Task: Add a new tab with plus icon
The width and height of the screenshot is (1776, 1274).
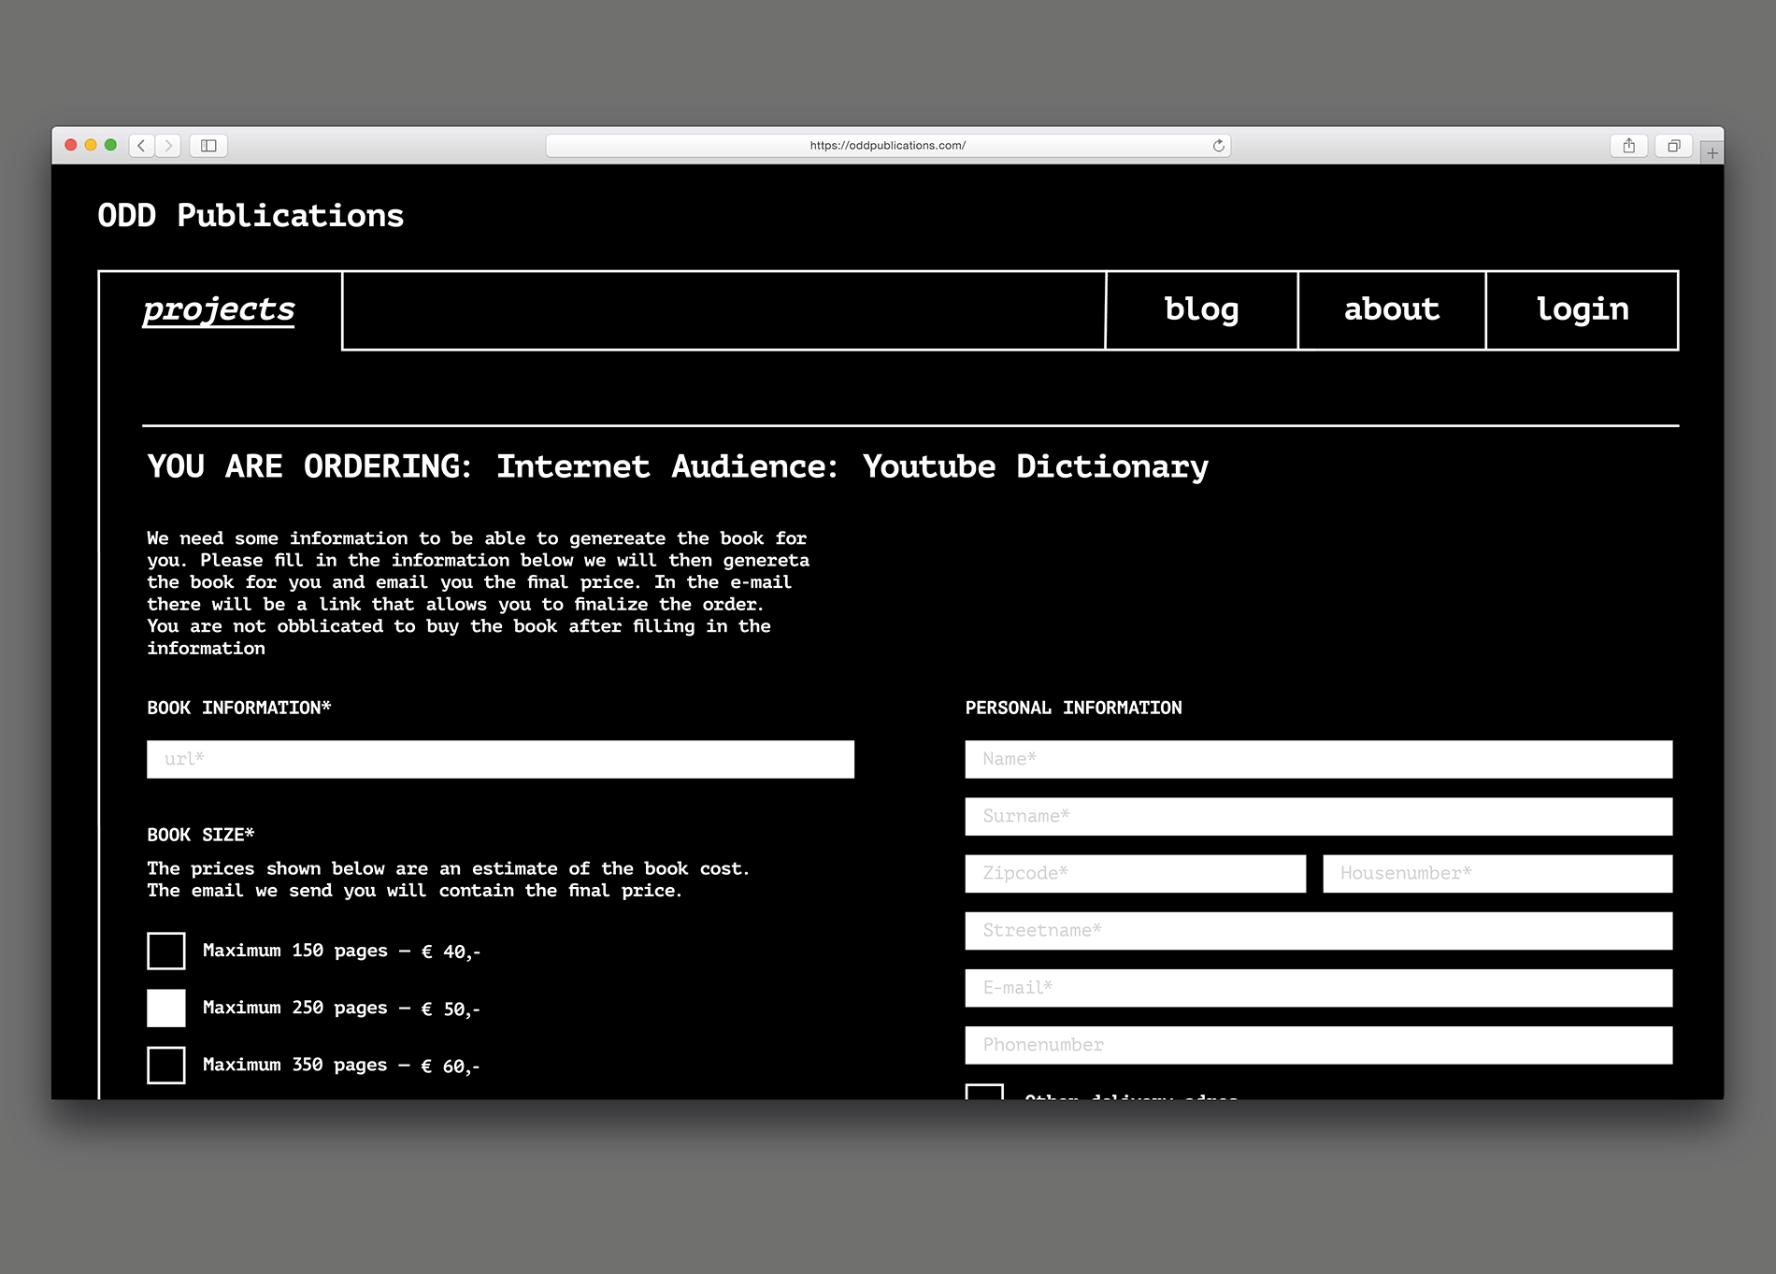Action: click(x=1712, y=152)
